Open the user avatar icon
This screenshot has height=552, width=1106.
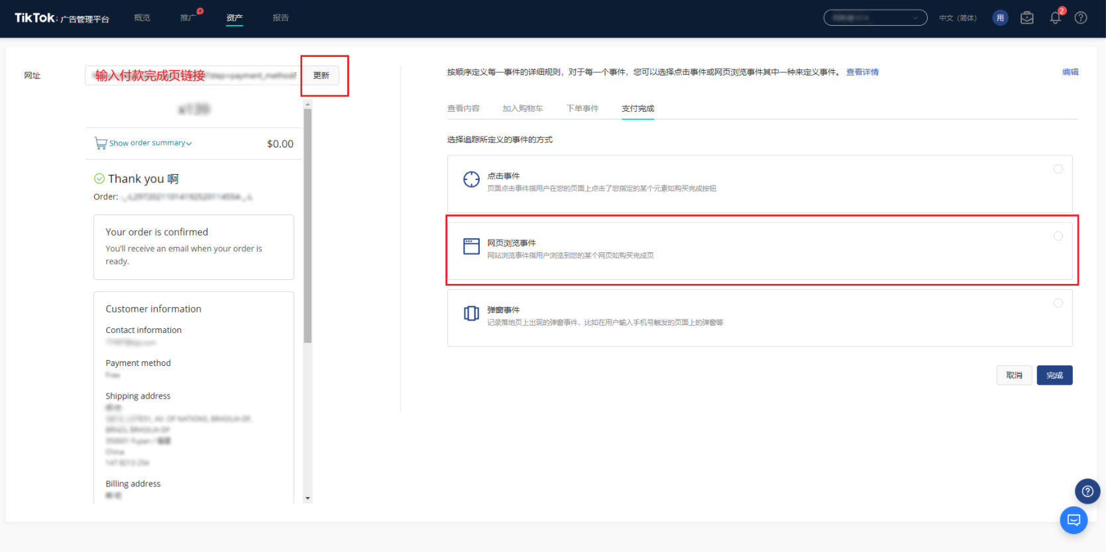(x=1000, y=18)
